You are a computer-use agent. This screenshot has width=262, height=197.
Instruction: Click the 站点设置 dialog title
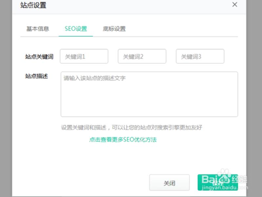33,5
